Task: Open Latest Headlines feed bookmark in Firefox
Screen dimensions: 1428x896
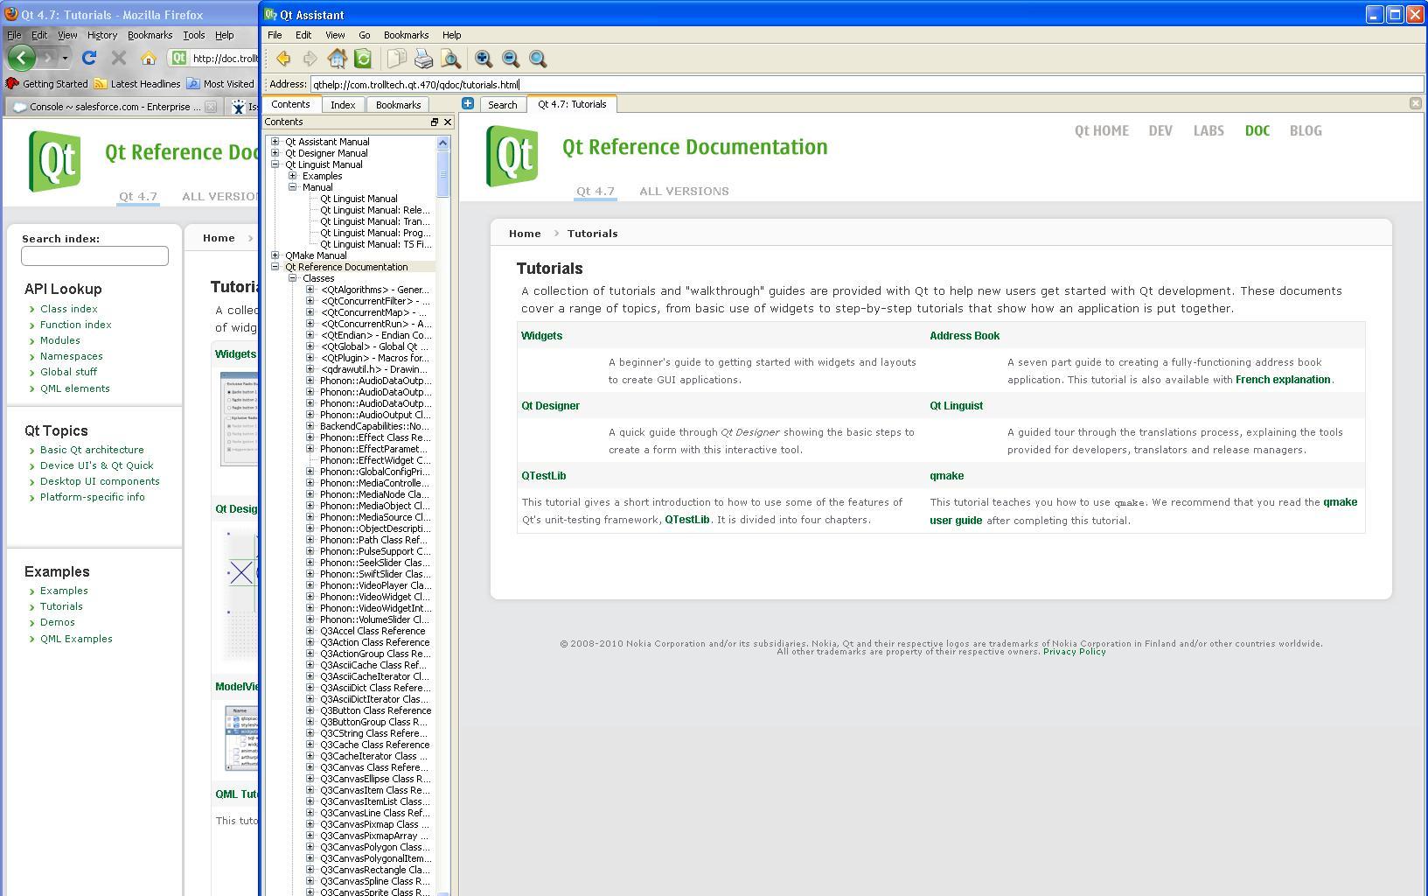Action: (137, 84)
